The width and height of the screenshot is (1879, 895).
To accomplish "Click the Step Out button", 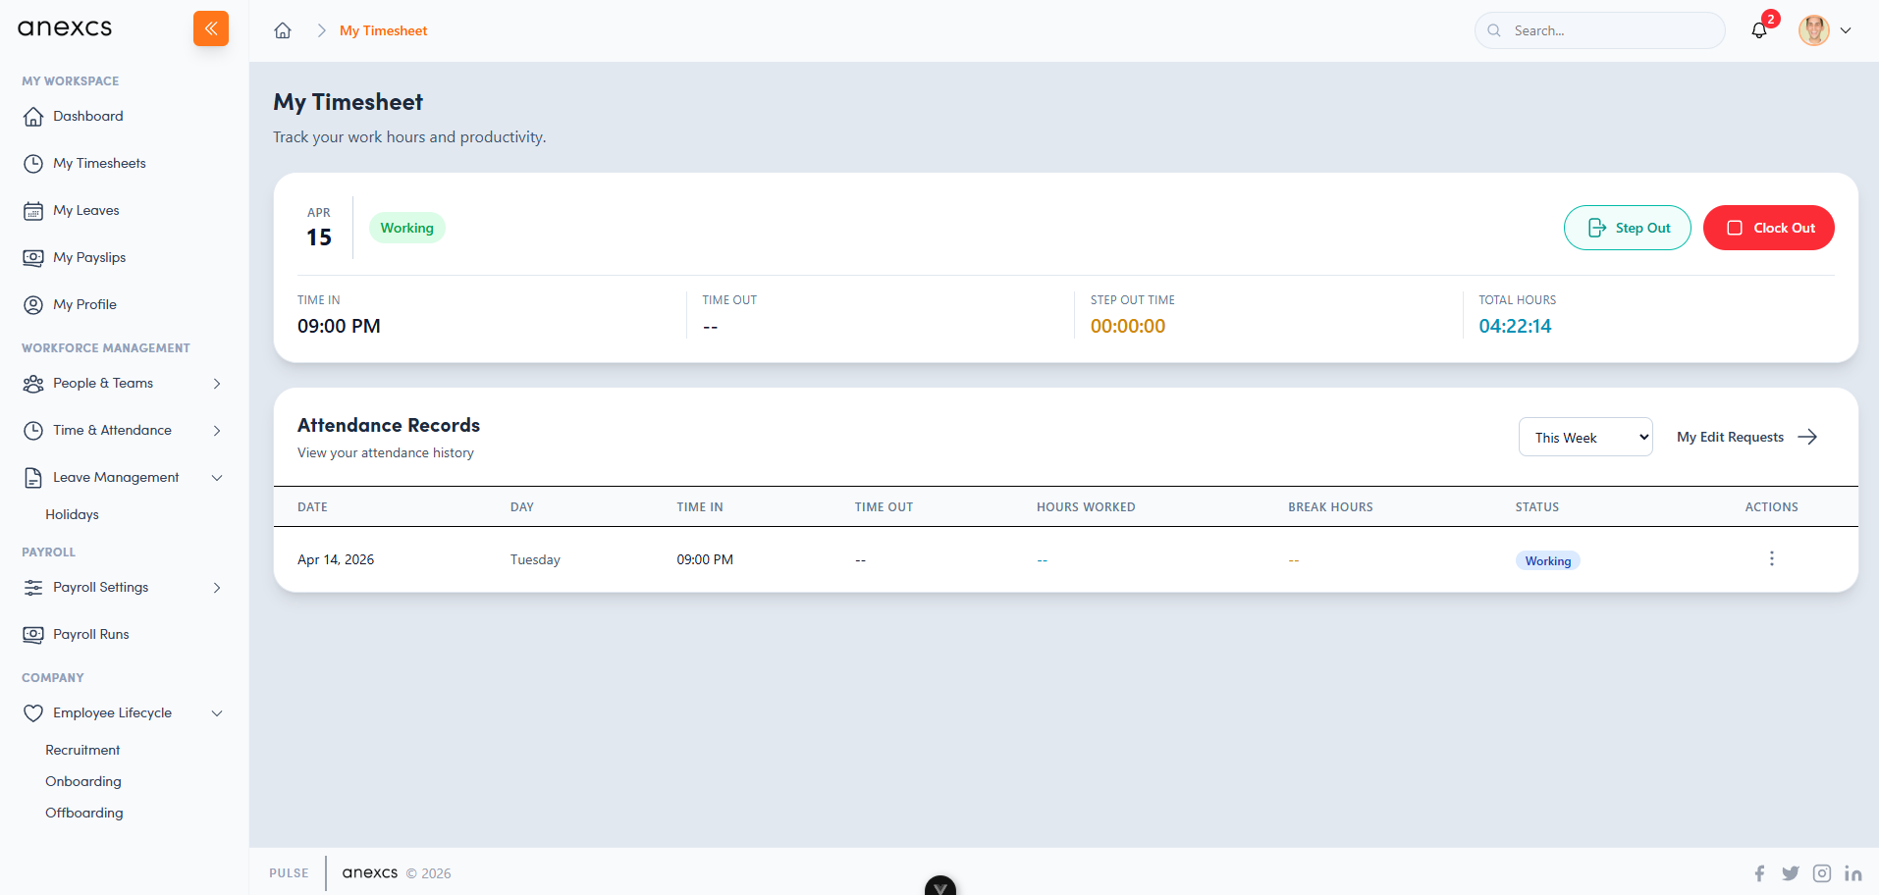I will point(1628,228).
